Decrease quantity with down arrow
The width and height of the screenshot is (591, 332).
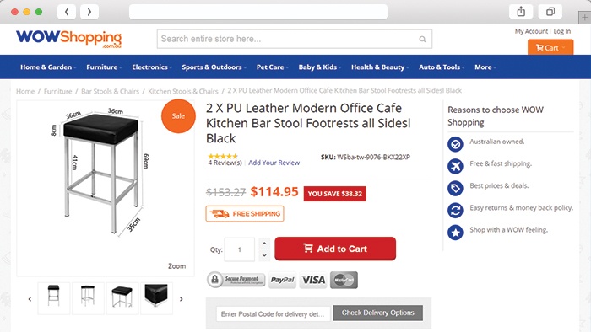click(264, 255)
